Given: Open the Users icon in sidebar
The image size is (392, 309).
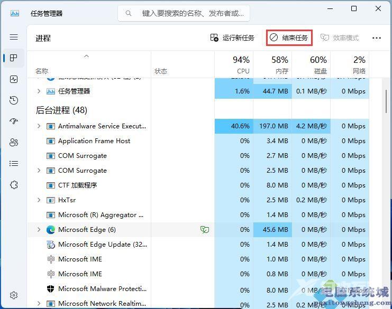Looking at the screenshot, I should [14, 143].
